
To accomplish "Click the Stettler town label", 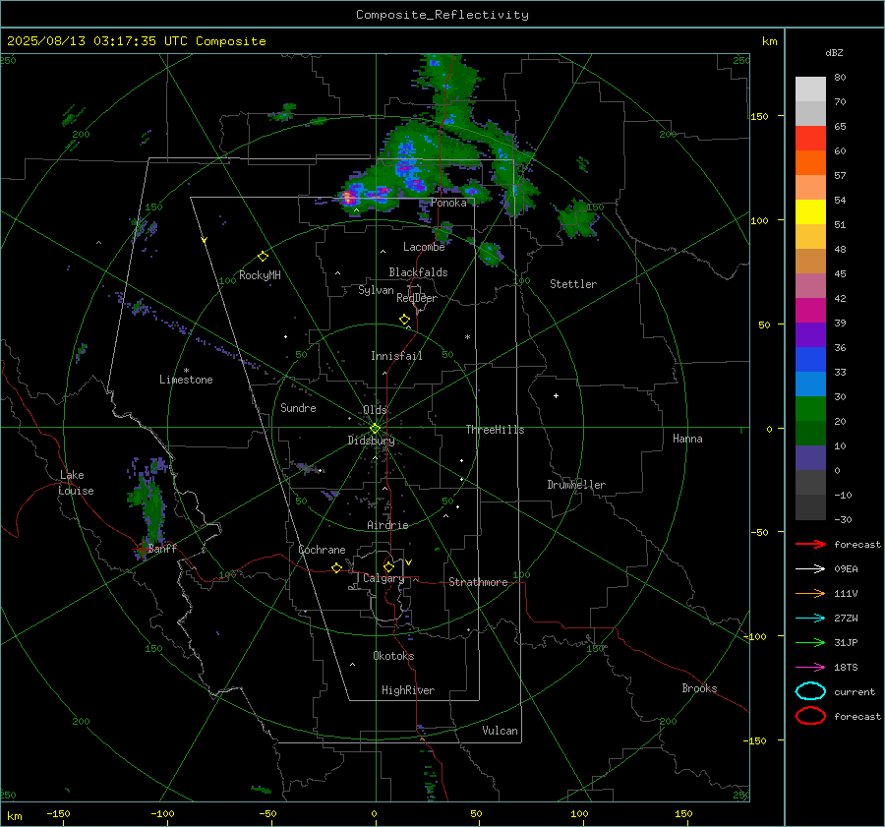I will pos(573,284).
